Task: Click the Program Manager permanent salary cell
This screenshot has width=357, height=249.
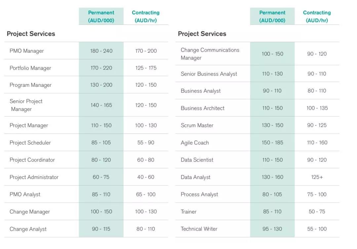Action: click(x=101, y=85)
